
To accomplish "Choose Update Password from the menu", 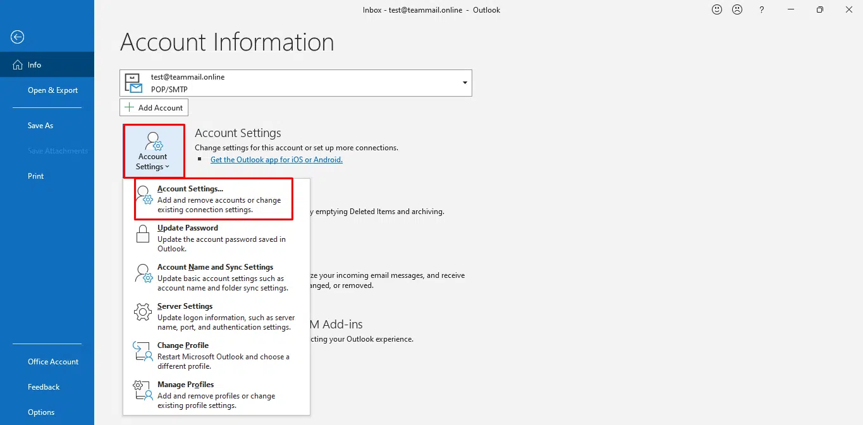I will click(x=188, y=228).
